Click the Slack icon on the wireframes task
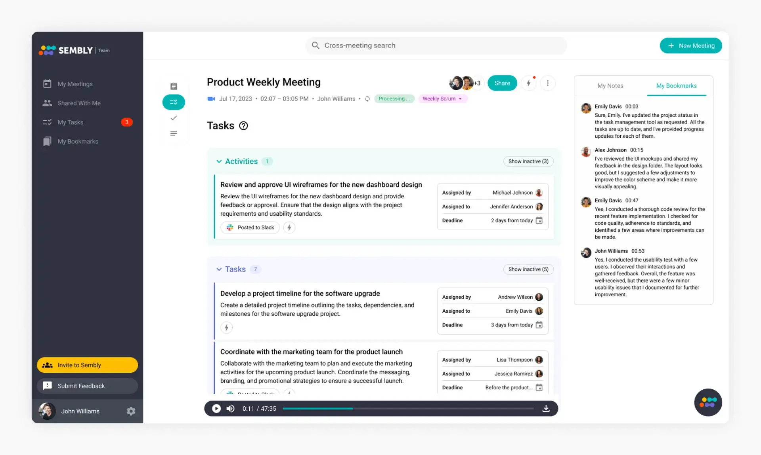The height and width of the screenshot is (455, 761). coord(230,227)
